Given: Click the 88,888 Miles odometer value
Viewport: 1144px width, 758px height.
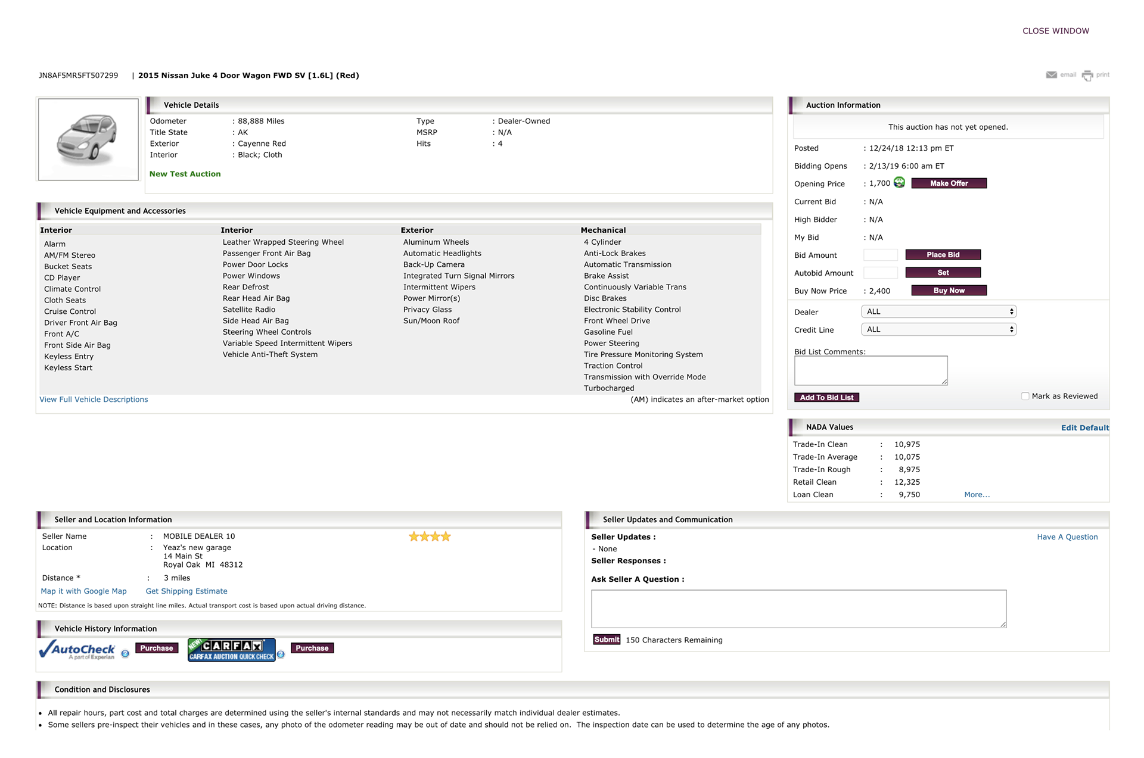Looking at the screenshot, I should click(x=261, y=121).
